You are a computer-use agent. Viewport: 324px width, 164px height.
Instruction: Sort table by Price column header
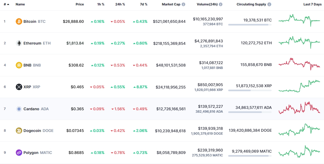click(80, 4)
